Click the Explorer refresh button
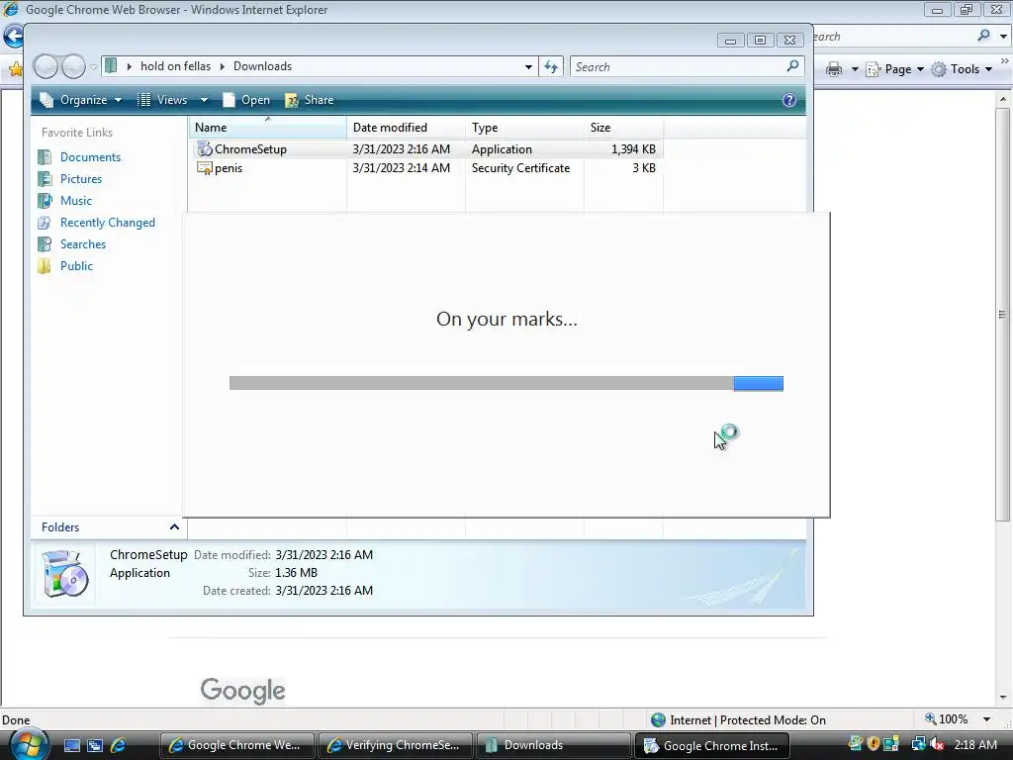The width and height of the screenshot is (1013, 760). pyautogui.click(x=551, y=66)
